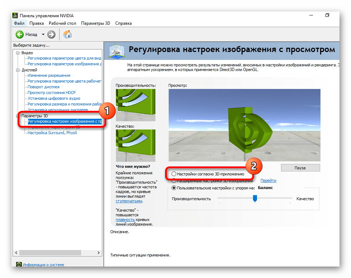Click the Производительность label beside the slider
351x278 pixels.
(191, 199)
